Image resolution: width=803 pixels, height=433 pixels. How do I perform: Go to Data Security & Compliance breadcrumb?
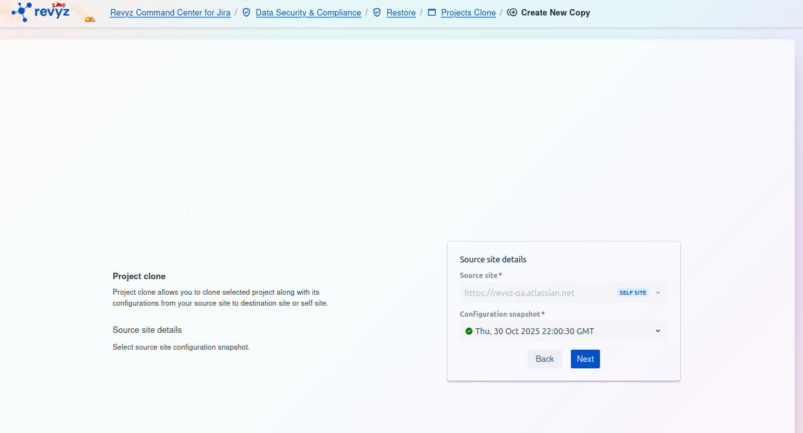[x=308, y=12]
